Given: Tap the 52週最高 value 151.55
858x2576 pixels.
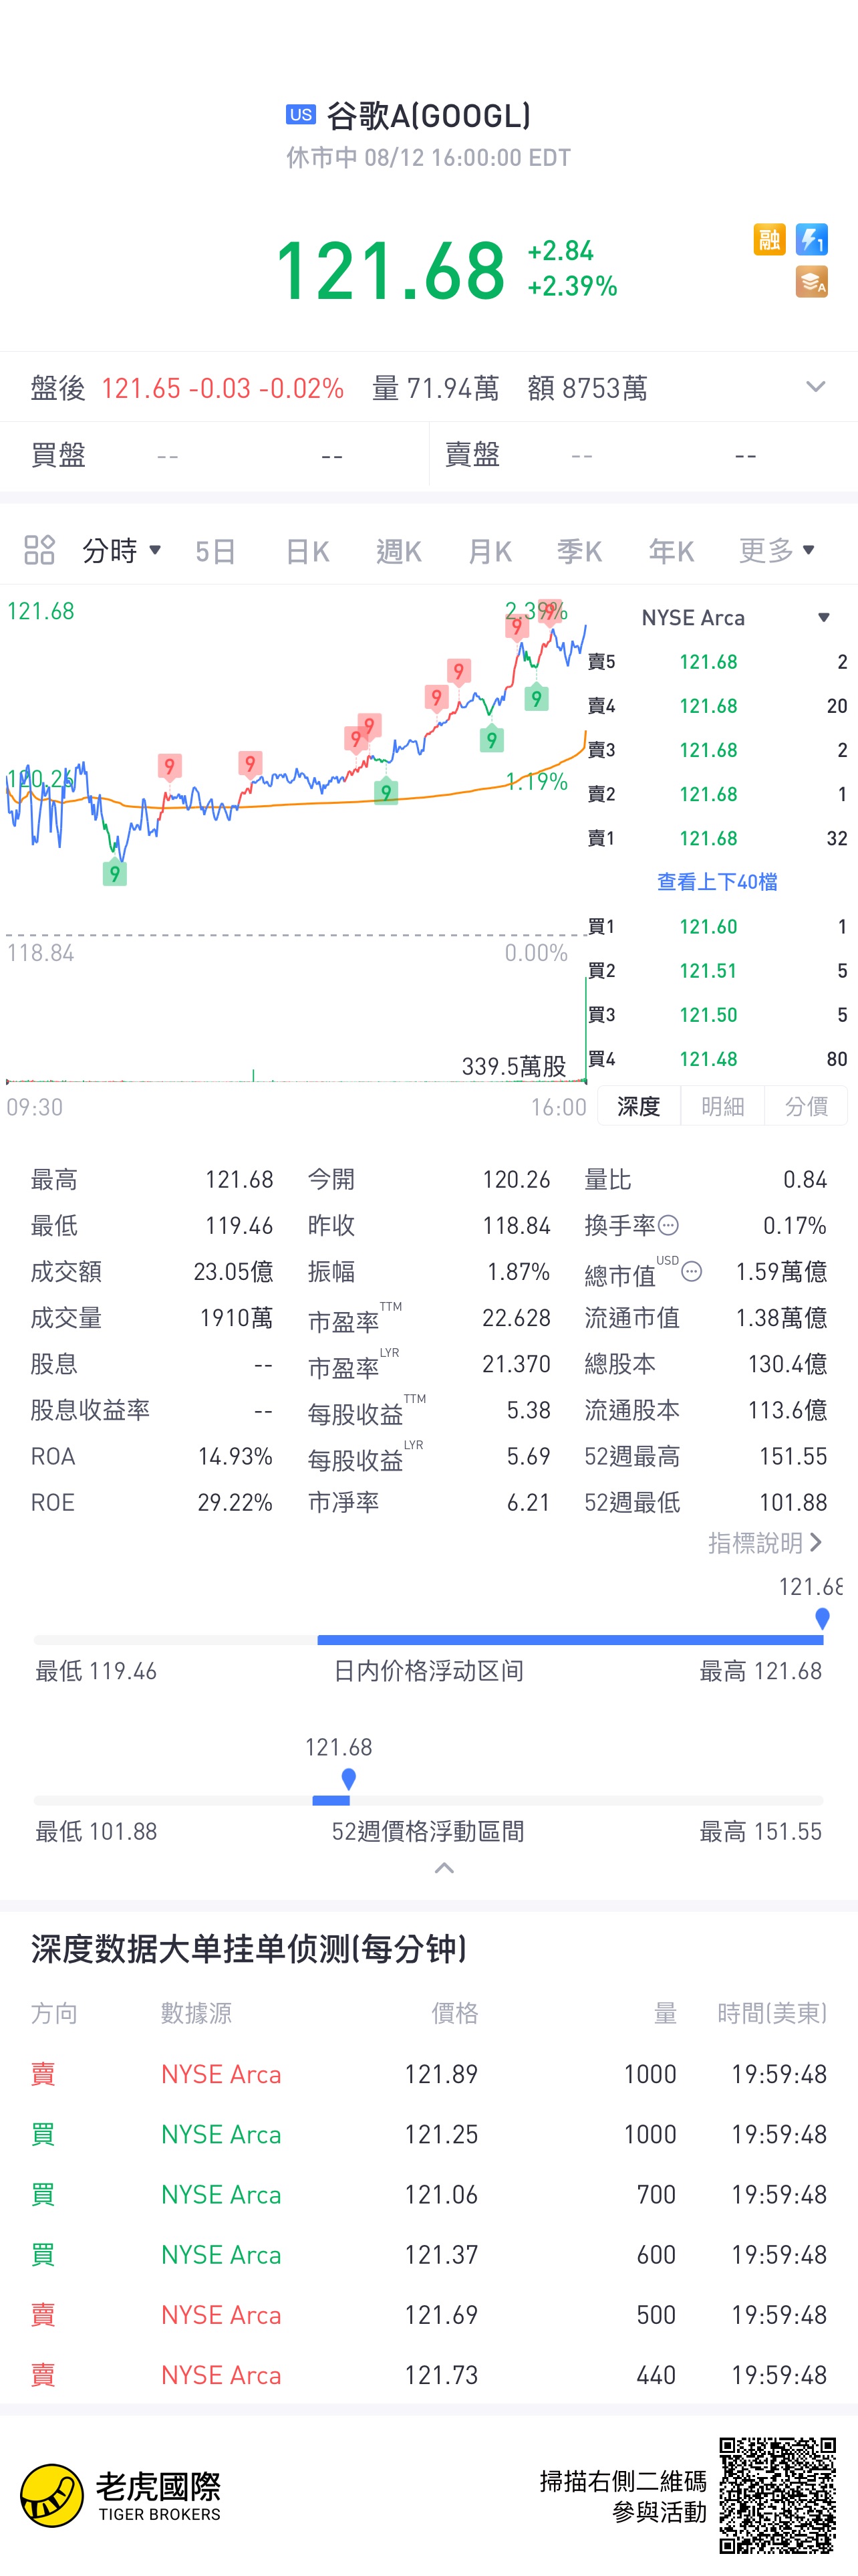Looking at the screenshot, I should click(793, 1456).
